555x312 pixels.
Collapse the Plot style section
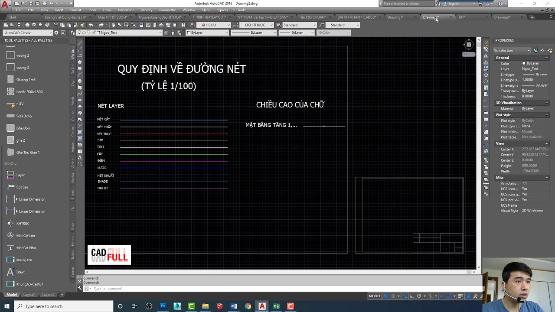pos(547,115)
